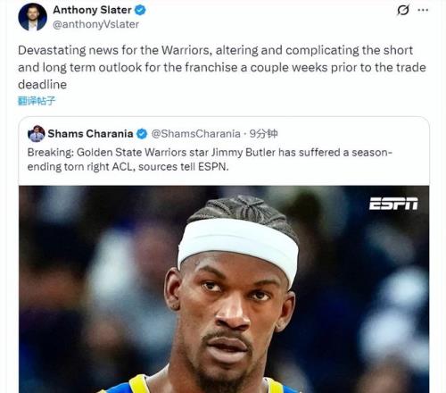View the Jimmy Butler ESPN photo
The width and height of the screenshot is (446, 393).
(x=224, y=289)
